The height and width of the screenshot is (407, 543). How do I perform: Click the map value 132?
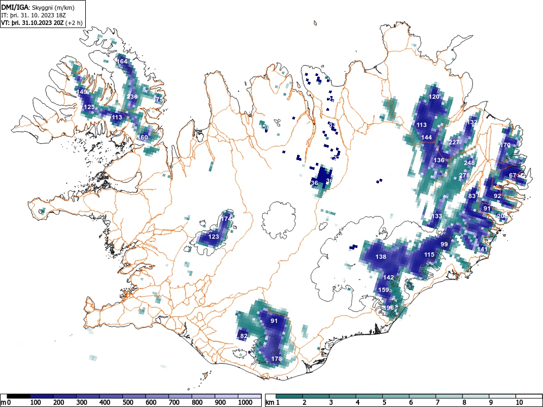[x=472, y=122]
